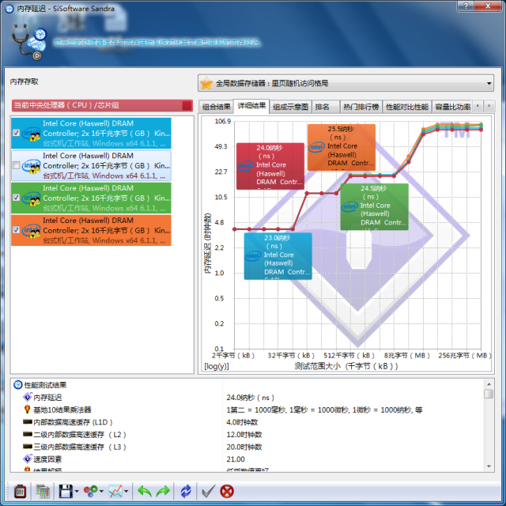Screen dimensions: 506x506
Task: Click the Intel logo in green list entry
Action: (31, 198)
